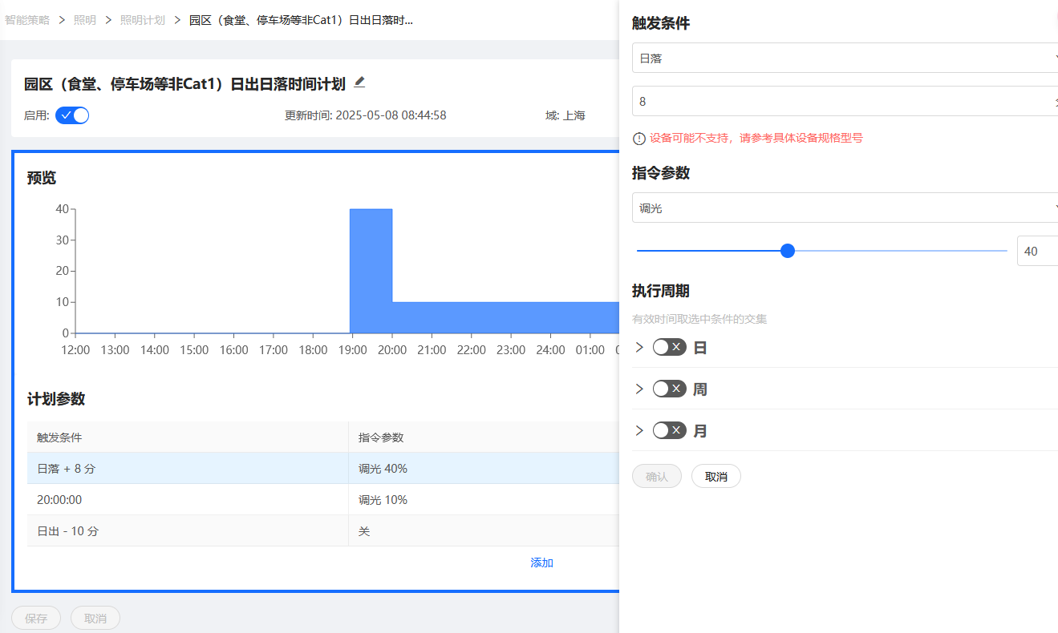Click 确认 in the side panel
Viewport: 1058px width, 633px height.
pos(657,476)
